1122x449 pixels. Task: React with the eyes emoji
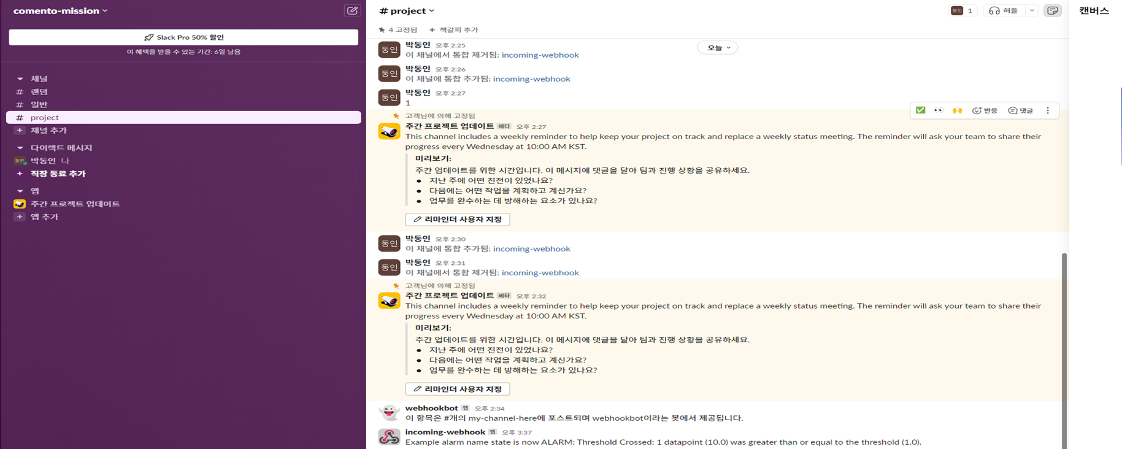pos(939,110)
